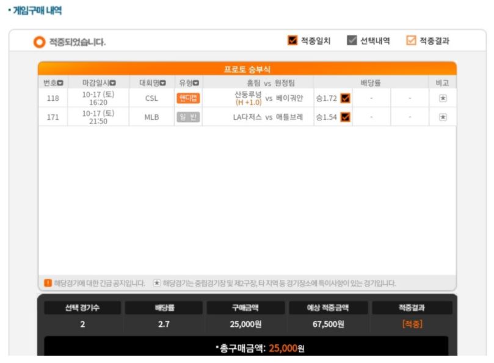
Task: Click the orange exclamation urgent notice icon
Action: [x=48, y=283]
